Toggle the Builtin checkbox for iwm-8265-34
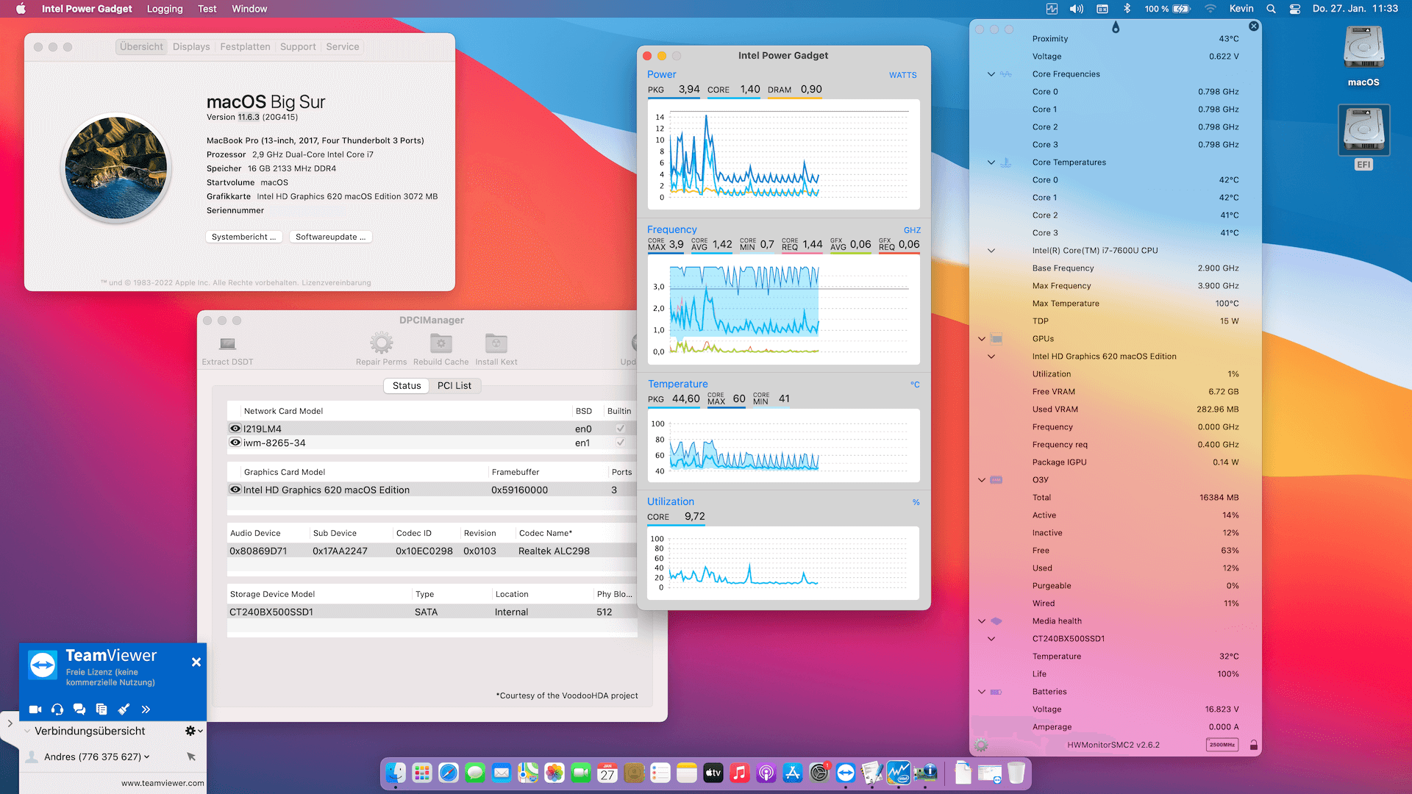1412x794 pixels. pos(620,443)
